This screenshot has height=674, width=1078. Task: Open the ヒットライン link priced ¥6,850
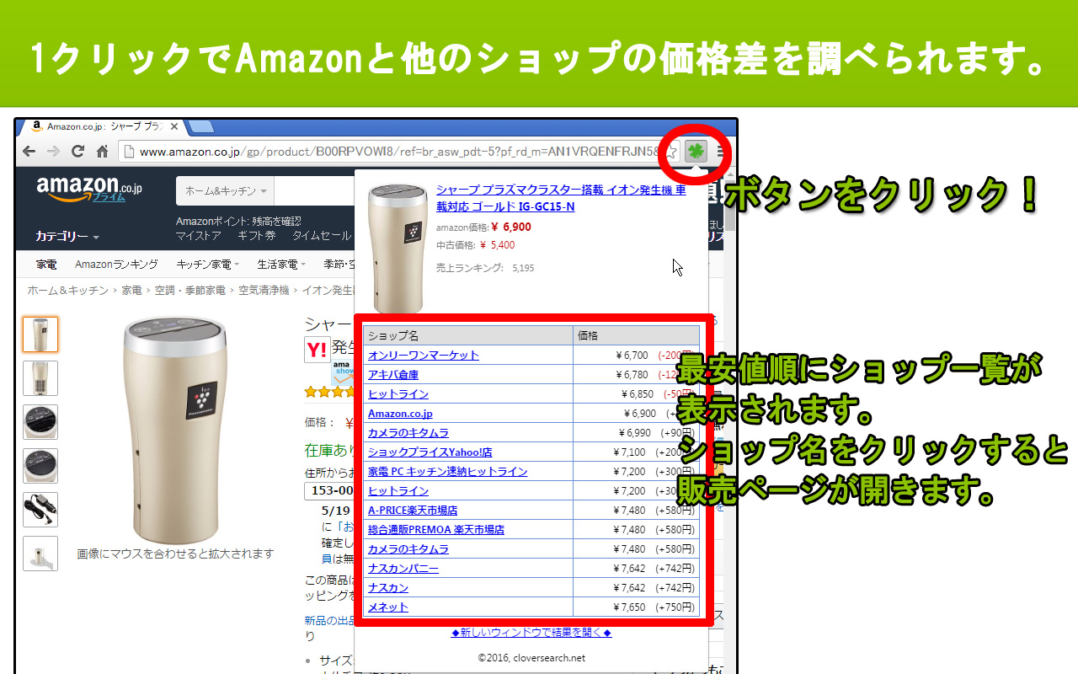click(x=398, y=394)
